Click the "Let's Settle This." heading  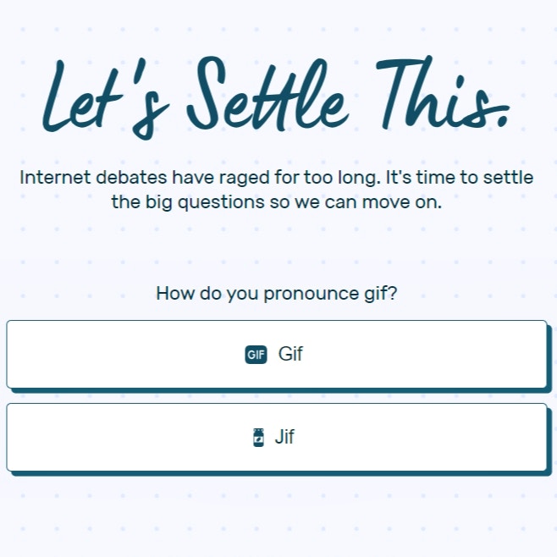click(276, 97)
